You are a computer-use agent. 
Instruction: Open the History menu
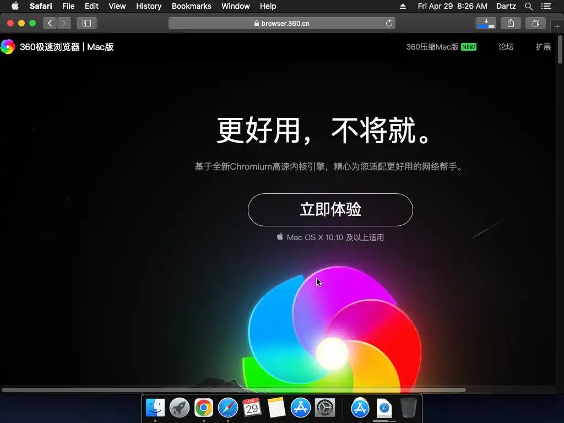(x=149, y=6)
